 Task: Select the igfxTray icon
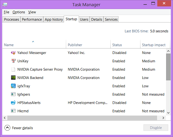(x=13, y=86)
